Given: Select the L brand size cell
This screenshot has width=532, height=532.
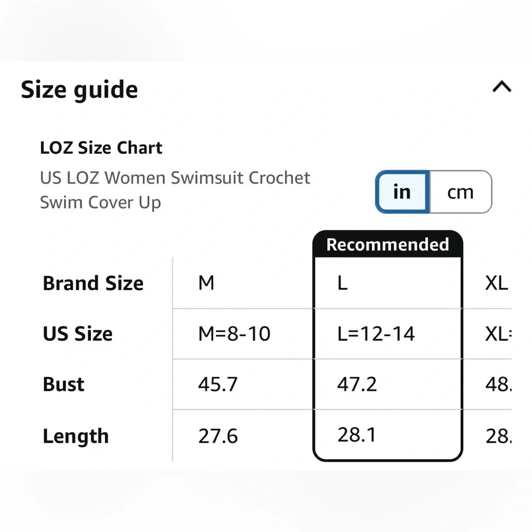Looking at the screenshot, I should pyautogui.click(x=343, y=283).
